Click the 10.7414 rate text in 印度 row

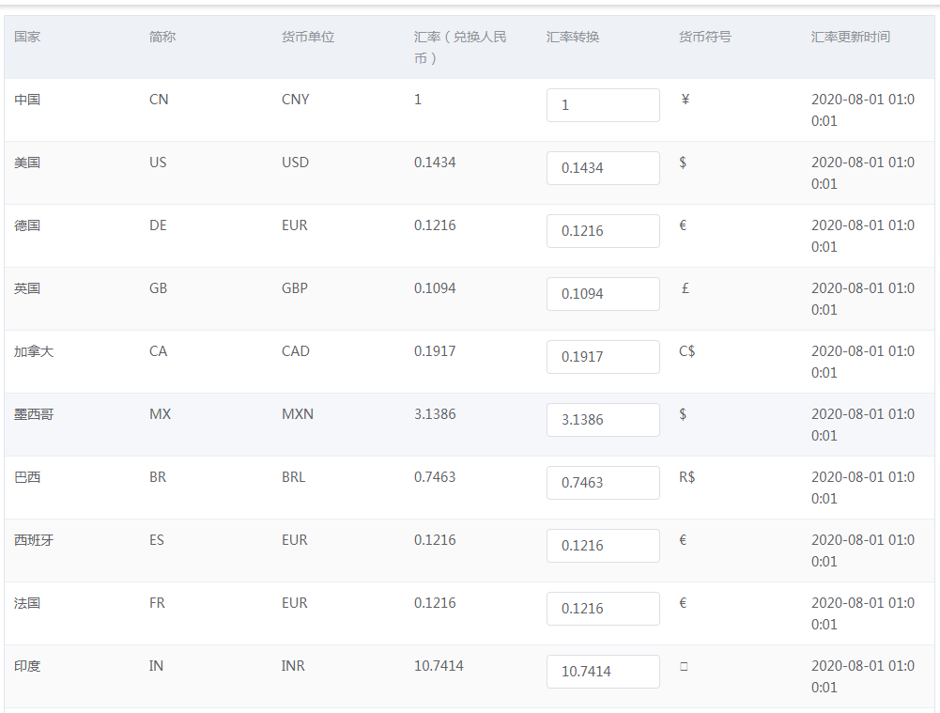[x=439, y=666]
